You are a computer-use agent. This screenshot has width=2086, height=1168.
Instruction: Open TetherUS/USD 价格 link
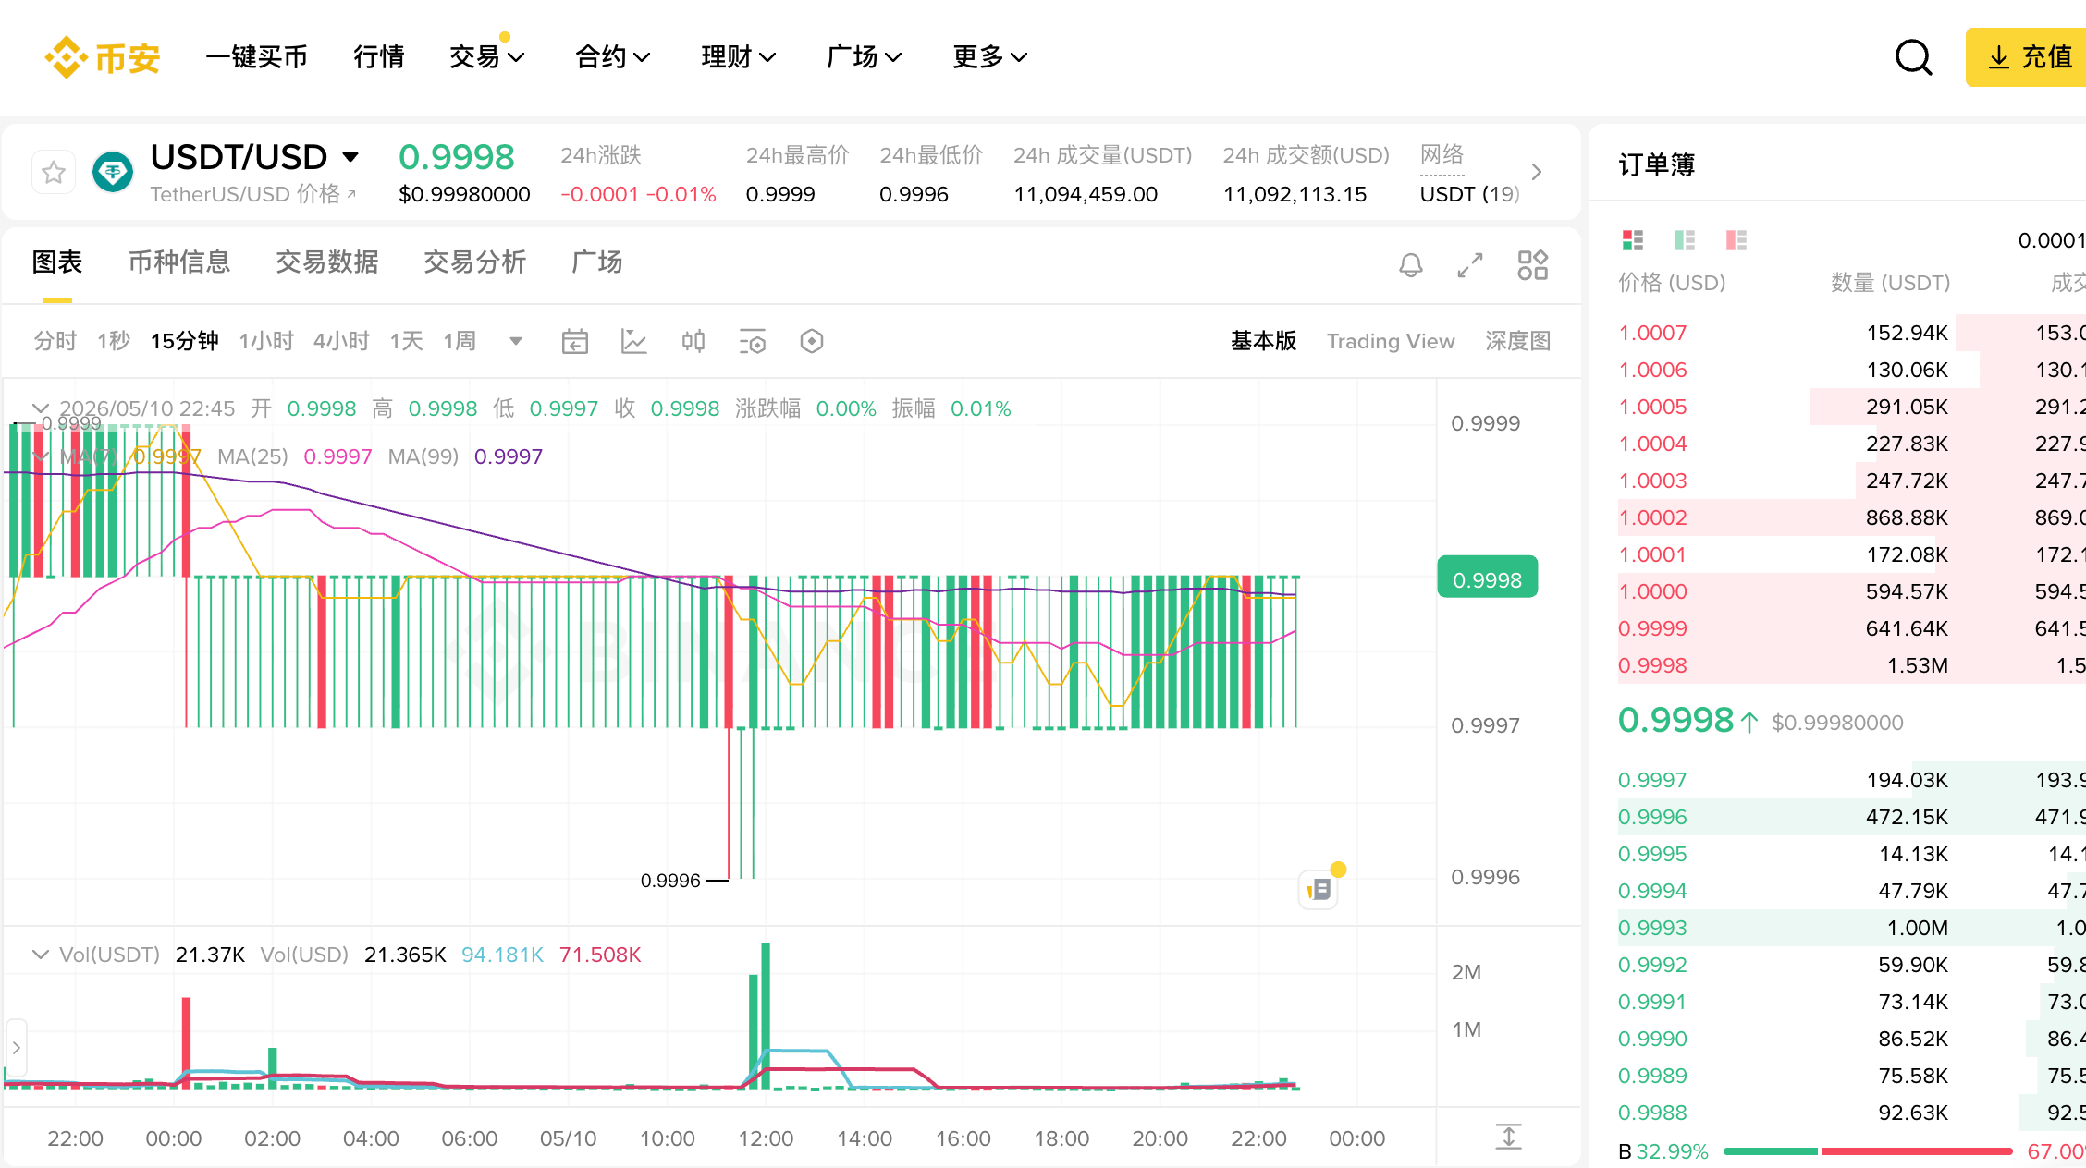click(x=253, y=194)
